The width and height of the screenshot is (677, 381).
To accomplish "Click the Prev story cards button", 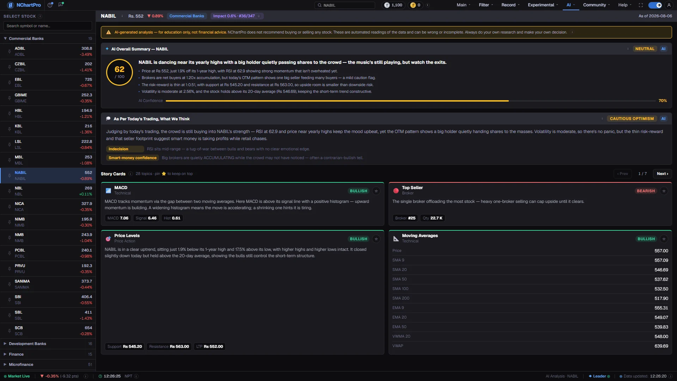I will pyautogui.click(x=622, y=174).
